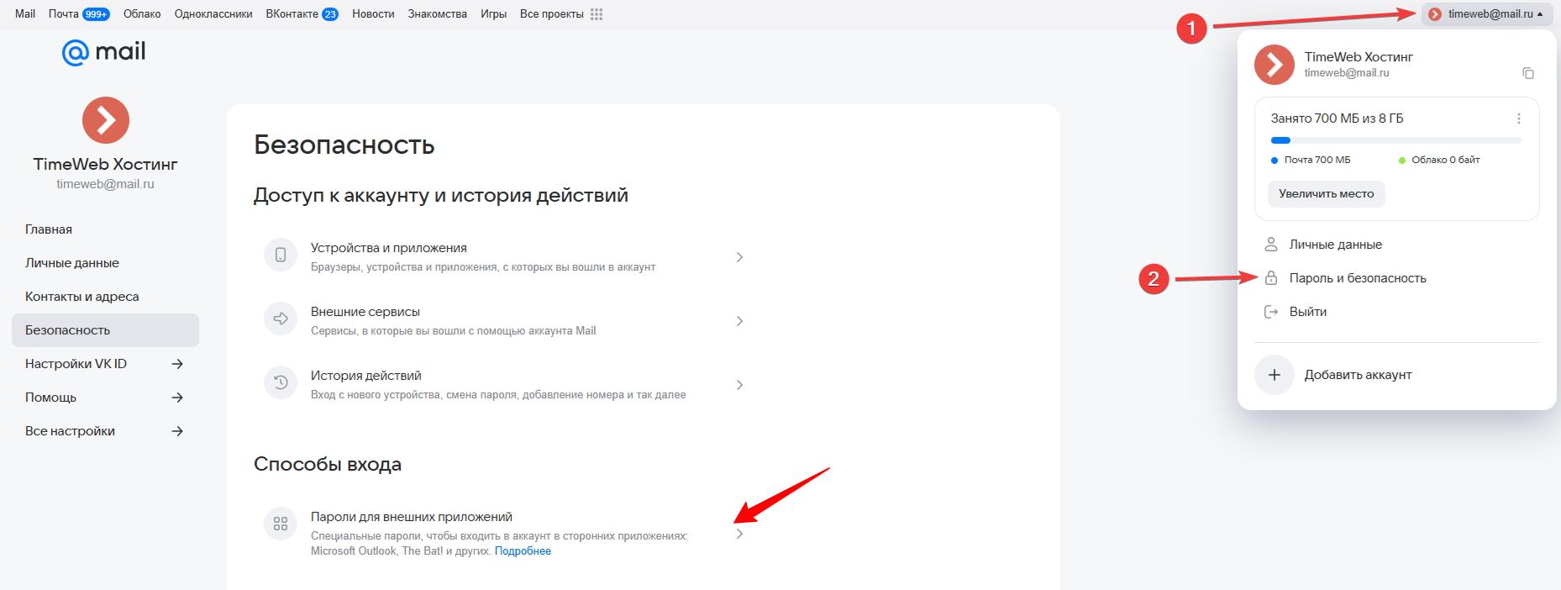Open Знакомства in the top bar
The height and width of the screenshot is (590, 1561).
[x=438, y=14]
